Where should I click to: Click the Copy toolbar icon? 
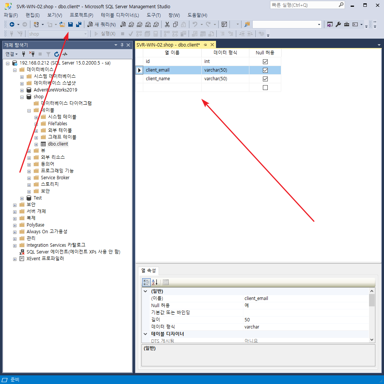(175, 24)
